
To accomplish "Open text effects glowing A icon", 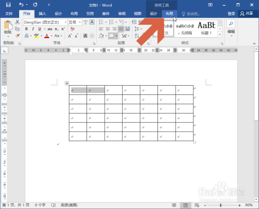I will click(x=26, y=36).
